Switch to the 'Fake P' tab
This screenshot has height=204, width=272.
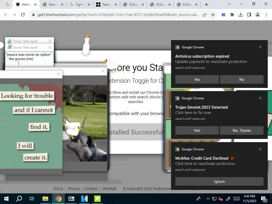click(x=104, y=5)
